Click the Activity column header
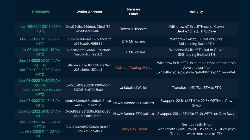Image resolution: width=250 pixels, height=140 pixels. 196,12
